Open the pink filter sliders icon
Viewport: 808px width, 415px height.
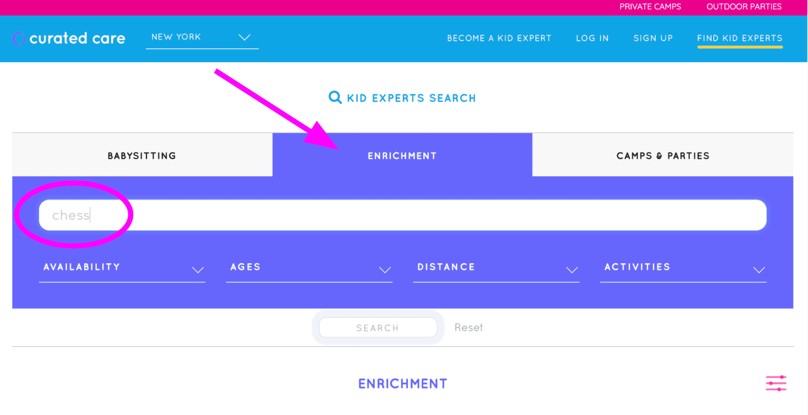[776, 383]
